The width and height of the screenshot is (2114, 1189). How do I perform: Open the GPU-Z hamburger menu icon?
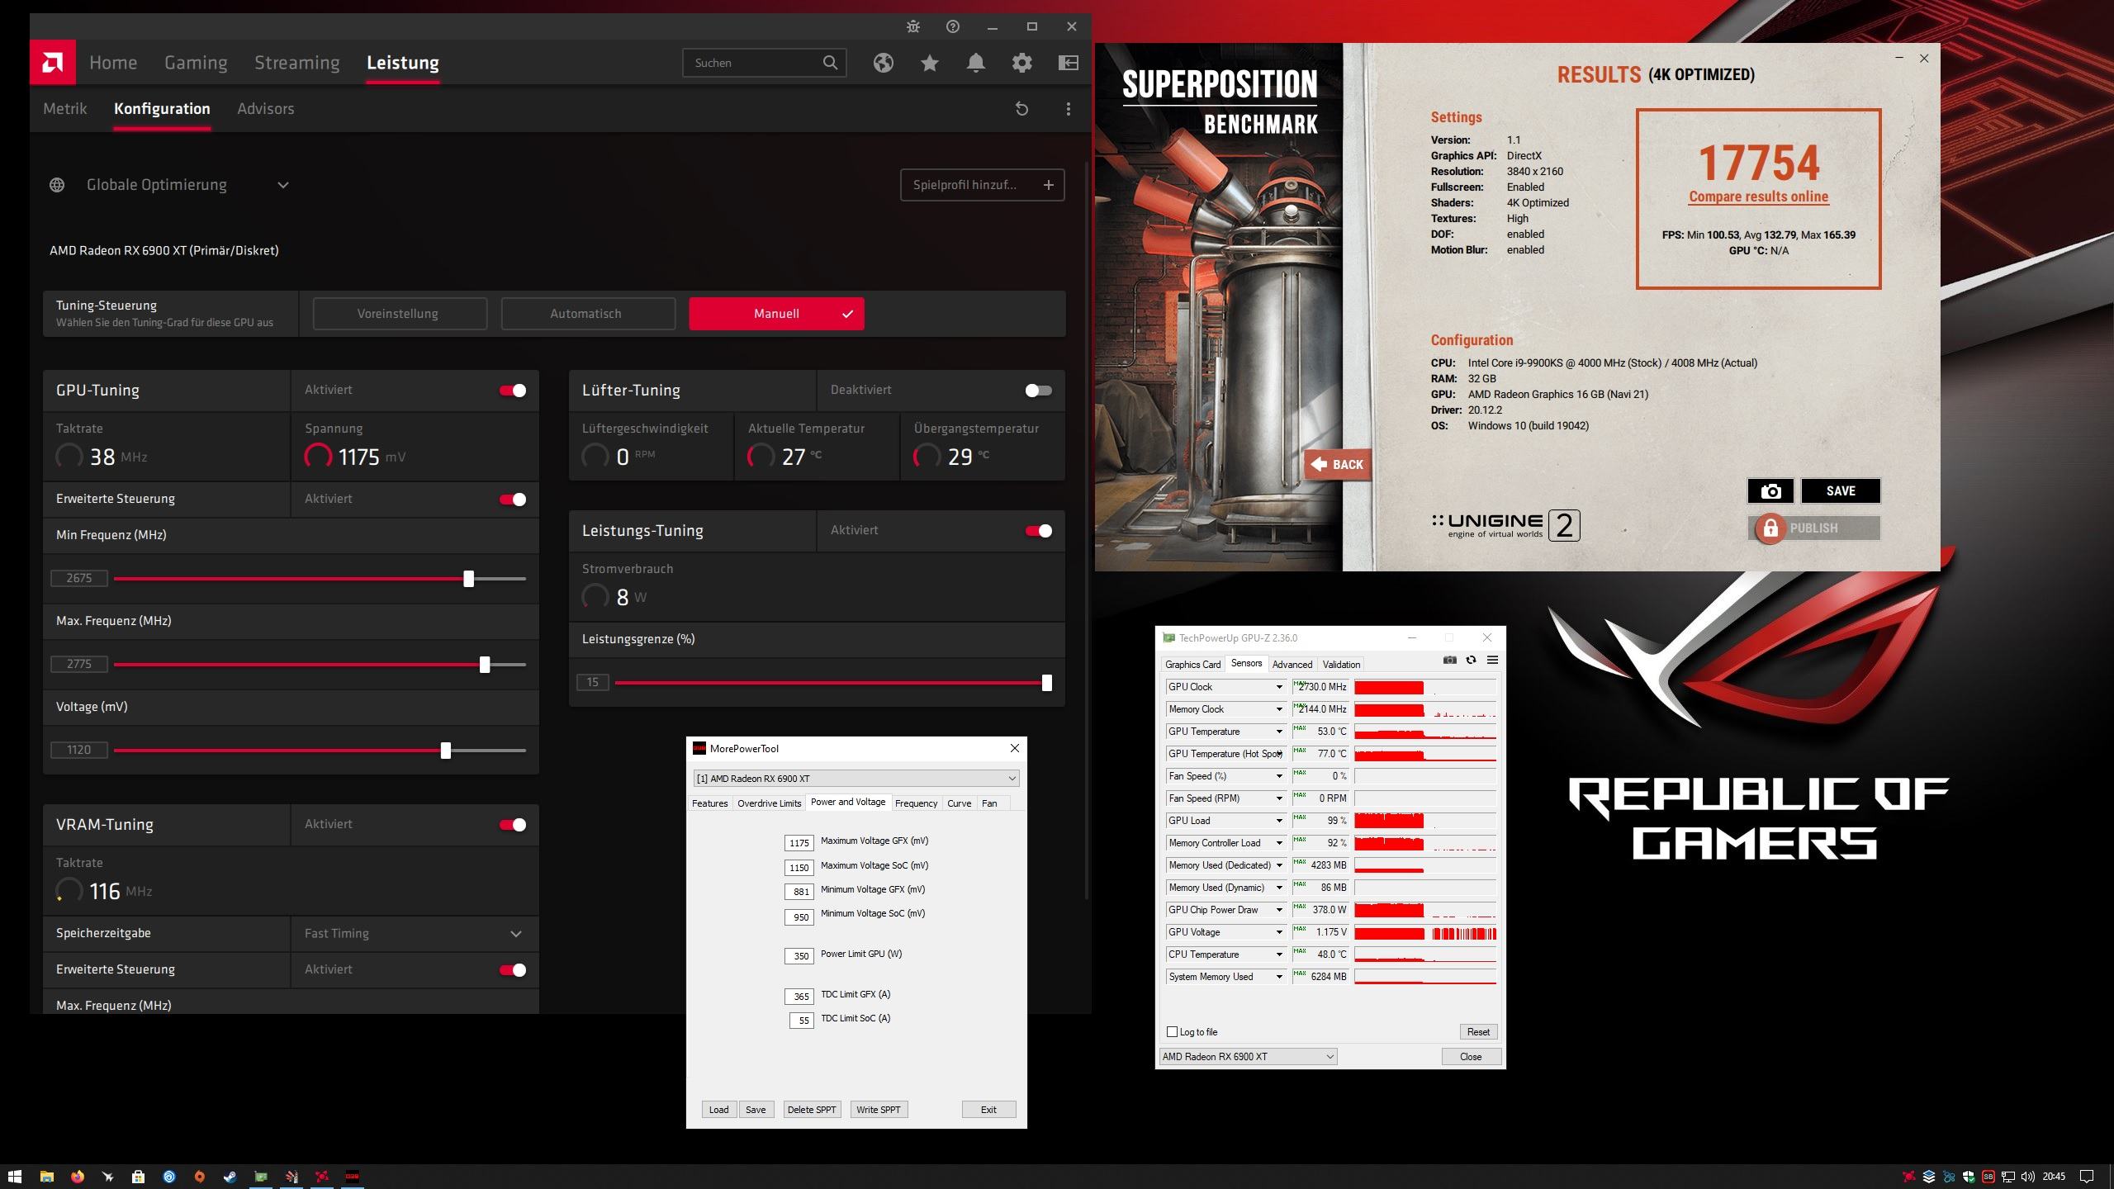[x=1492, y=660]
